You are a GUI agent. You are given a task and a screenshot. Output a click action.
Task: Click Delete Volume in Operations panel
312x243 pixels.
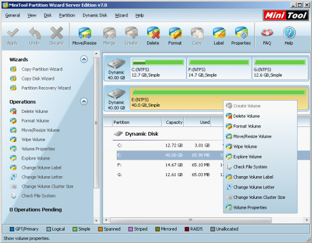[34, 111]
